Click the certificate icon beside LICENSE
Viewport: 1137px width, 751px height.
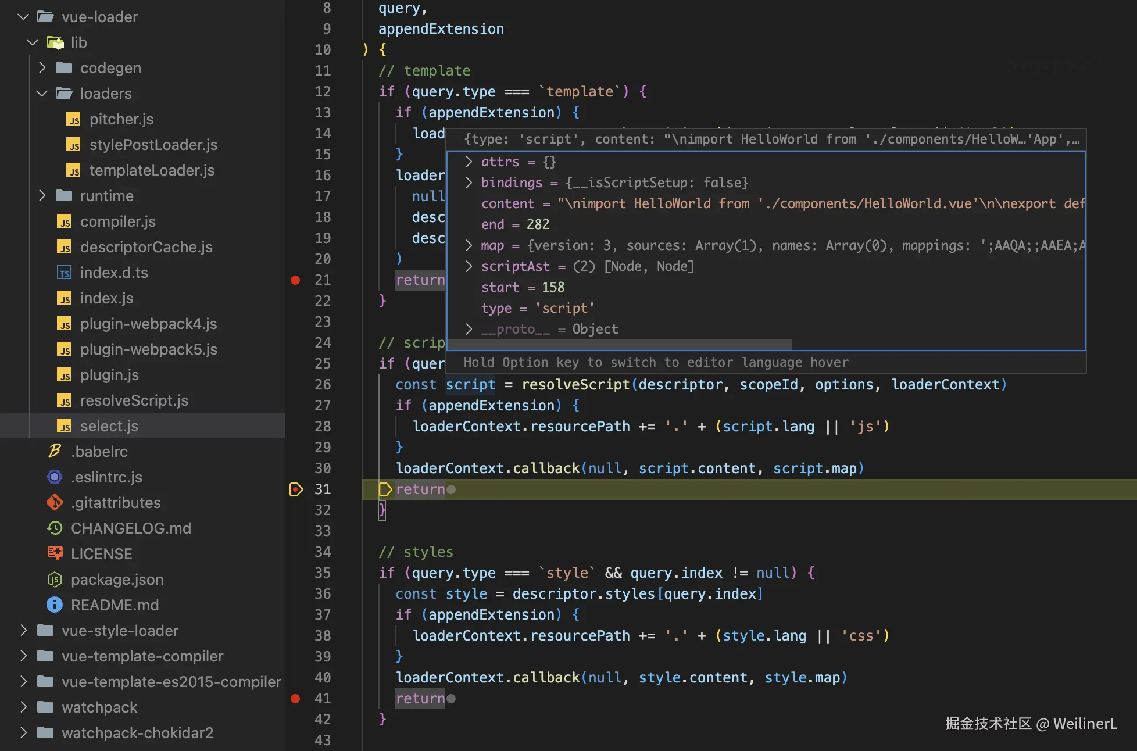[55, 553]
